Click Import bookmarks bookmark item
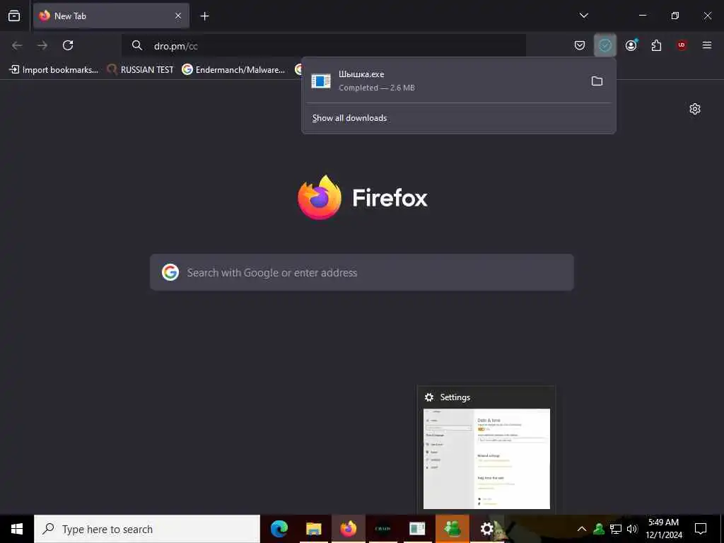Viewport: 724px width, 543px height. pos(54,70)
